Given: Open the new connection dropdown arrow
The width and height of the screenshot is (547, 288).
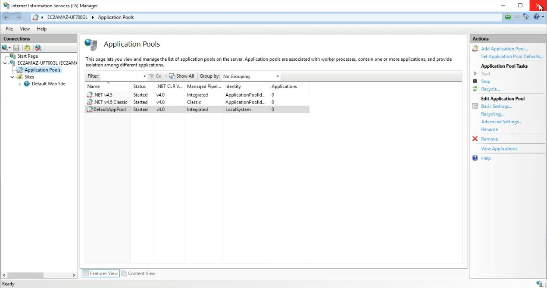Looking at the screenshot, I should [x=10, y=48].
